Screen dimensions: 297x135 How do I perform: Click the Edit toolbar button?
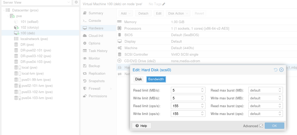click(159, 14)
